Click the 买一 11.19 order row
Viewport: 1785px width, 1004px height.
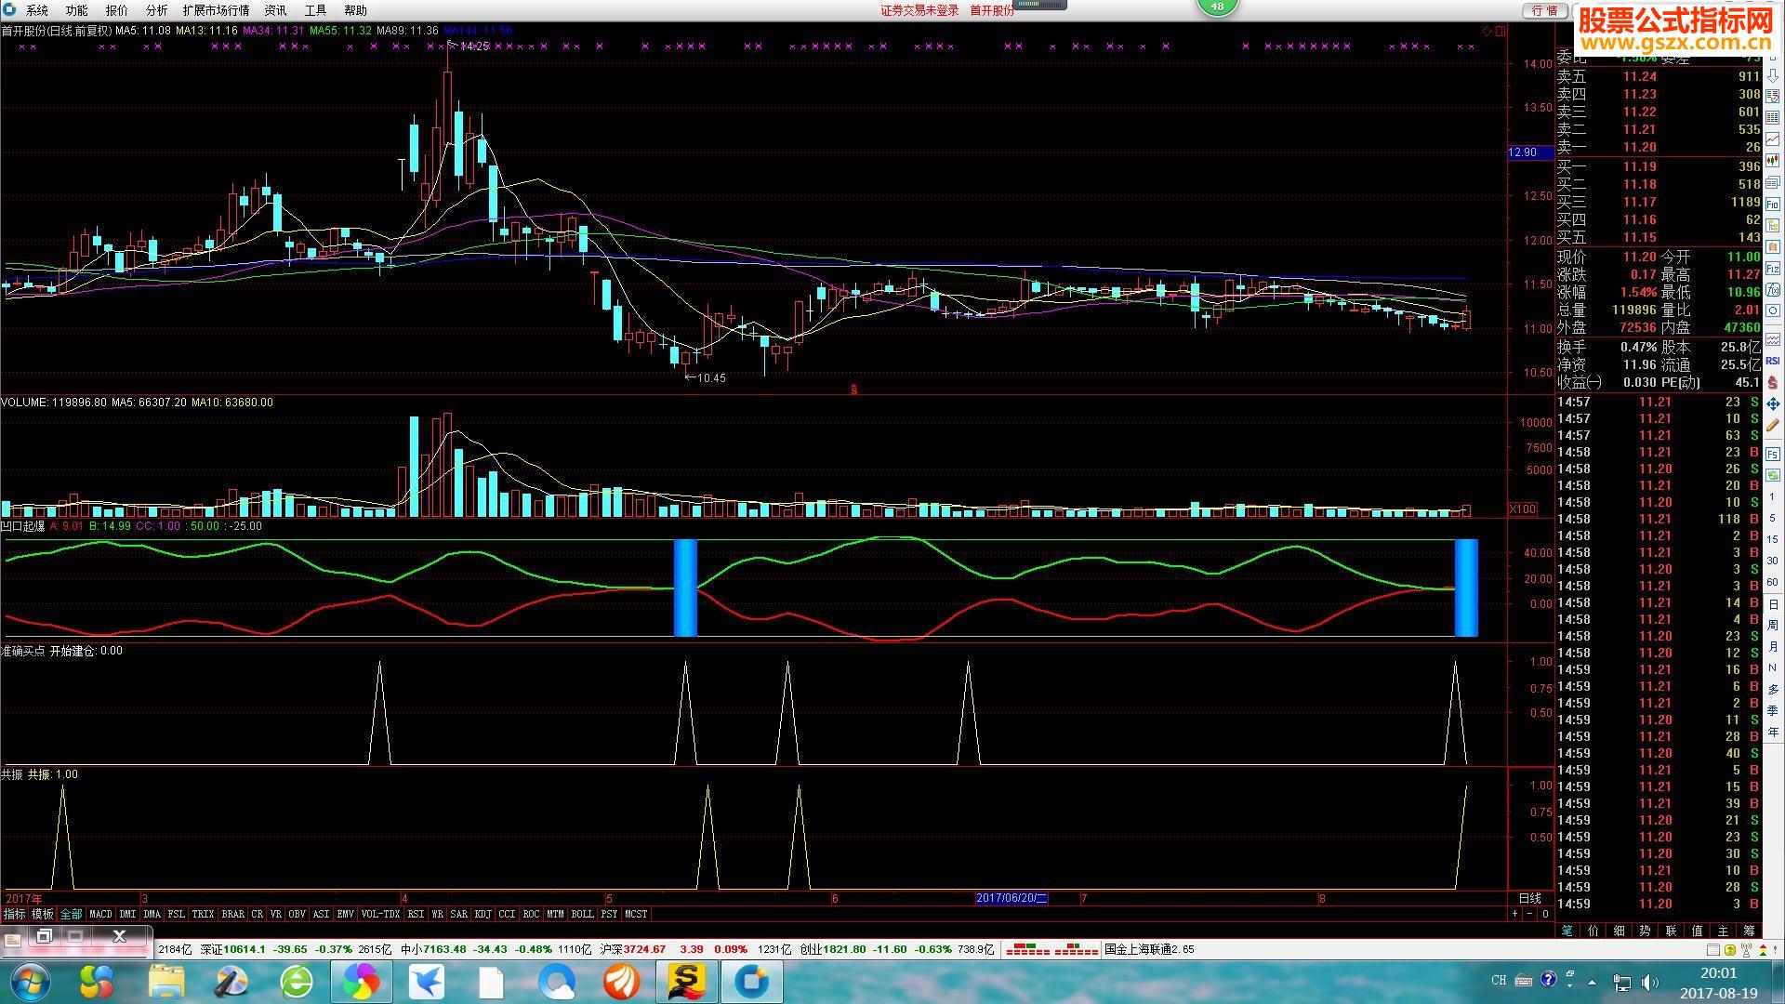[x=1659, y=166]
